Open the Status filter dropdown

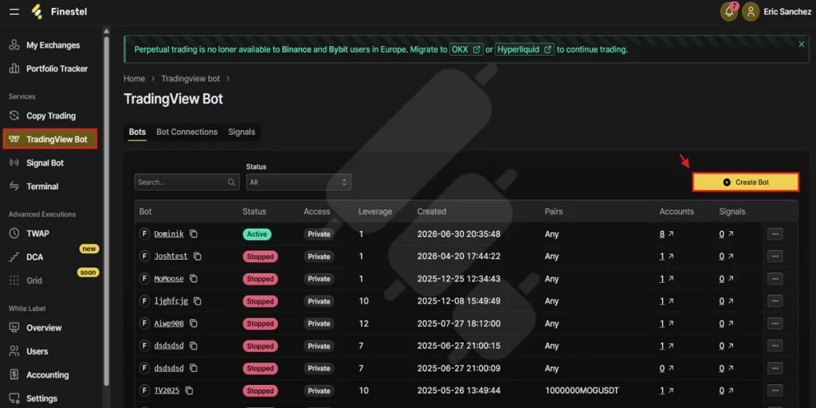299,182
